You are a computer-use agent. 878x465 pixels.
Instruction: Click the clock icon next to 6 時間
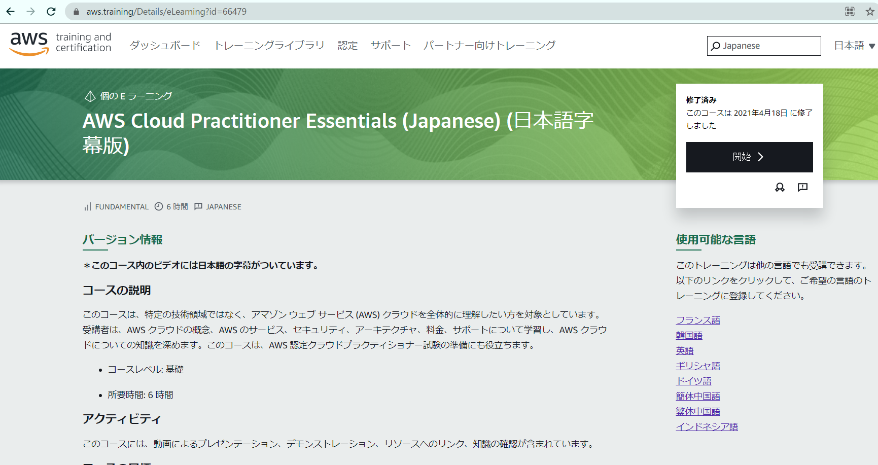click(x=159, y=206)
